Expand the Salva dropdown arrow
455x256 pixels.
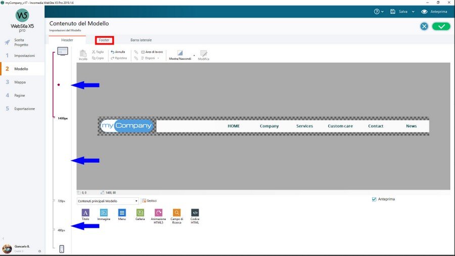[413, 12]
